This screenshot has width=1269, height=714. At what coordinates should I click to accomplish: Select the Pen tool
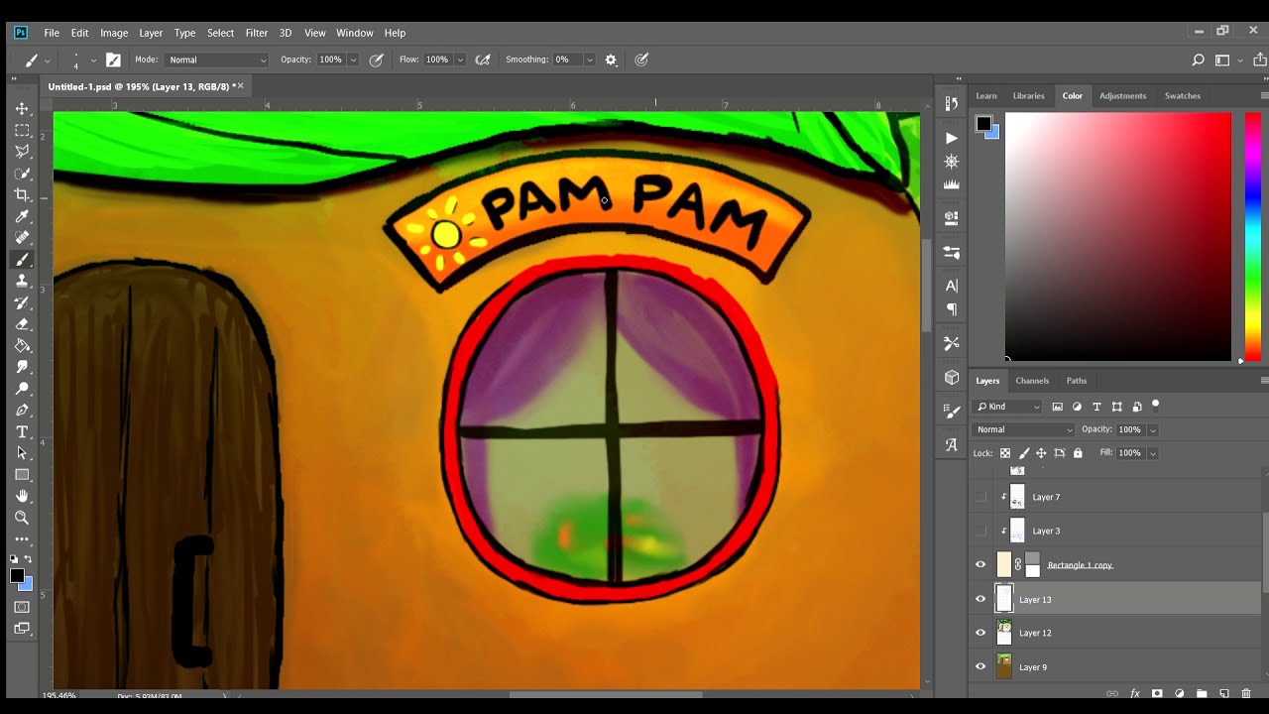coord(22,411)
